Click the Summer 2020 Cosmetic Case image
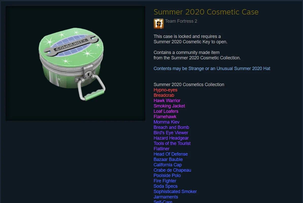303x203 pixels. (x=75, y=63)
